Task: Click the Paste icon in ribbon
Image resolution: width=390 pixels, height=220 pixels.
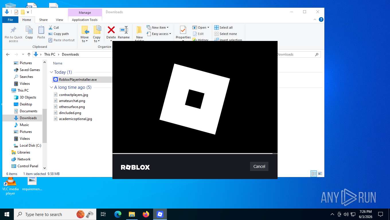Action: pyautogui.click(x=41, y=32)
